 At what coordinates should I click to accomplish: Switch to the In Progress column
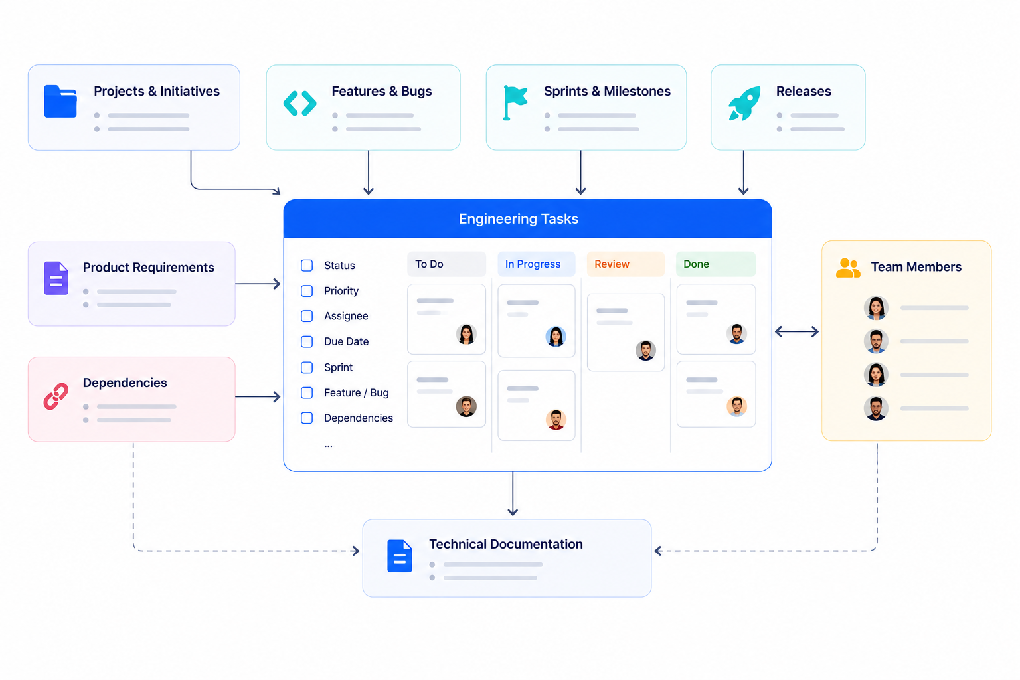(536, 264)
